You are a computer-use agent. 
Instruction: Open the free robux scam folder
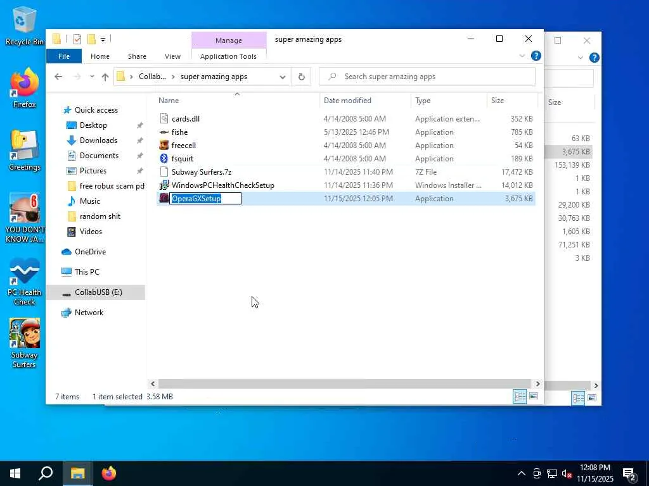(x=112, y=186)
